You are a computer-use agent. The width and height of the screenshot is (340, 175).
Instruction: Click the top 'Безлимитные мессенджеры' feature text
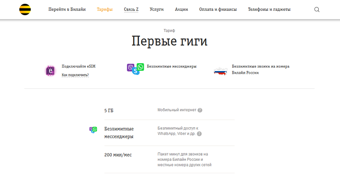tap(172, 66)
